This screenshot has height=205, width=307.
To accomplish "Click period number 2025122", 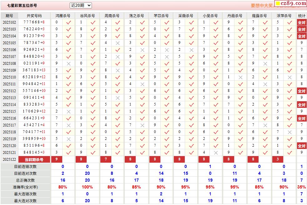I will pos(9,160).
